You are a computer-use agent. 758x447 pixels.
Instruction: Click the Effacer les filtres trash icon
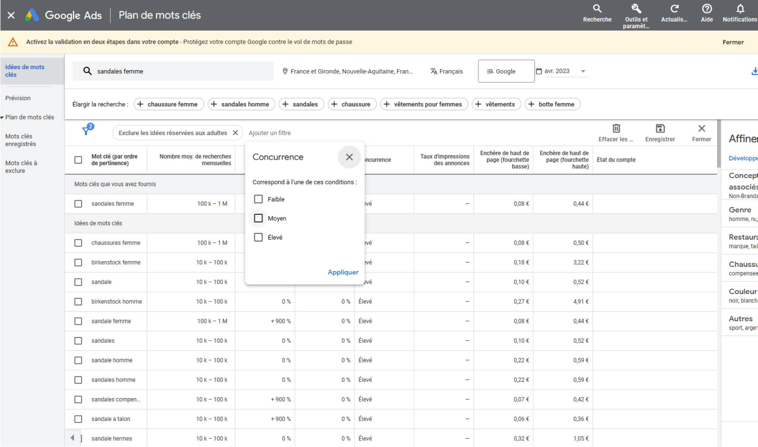coord(616,128)
